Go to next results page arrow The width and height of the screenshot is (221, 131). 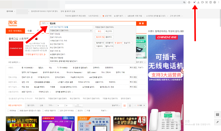(144, 105)
